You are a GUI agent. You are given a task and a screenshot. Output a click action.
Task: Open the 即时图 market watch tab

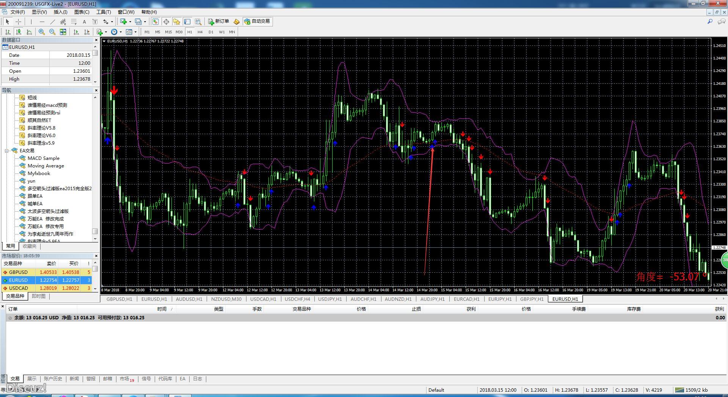pyautogui.click(x=38, y=296)
